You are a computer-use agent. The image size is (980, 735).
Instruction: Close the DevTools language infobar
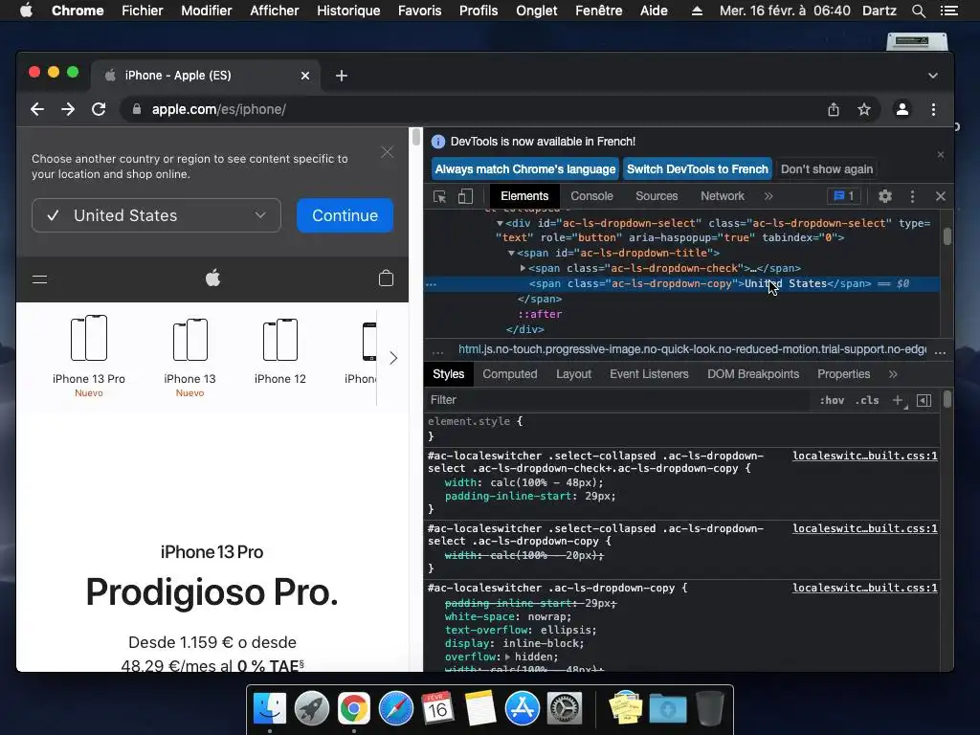[941, 154]
